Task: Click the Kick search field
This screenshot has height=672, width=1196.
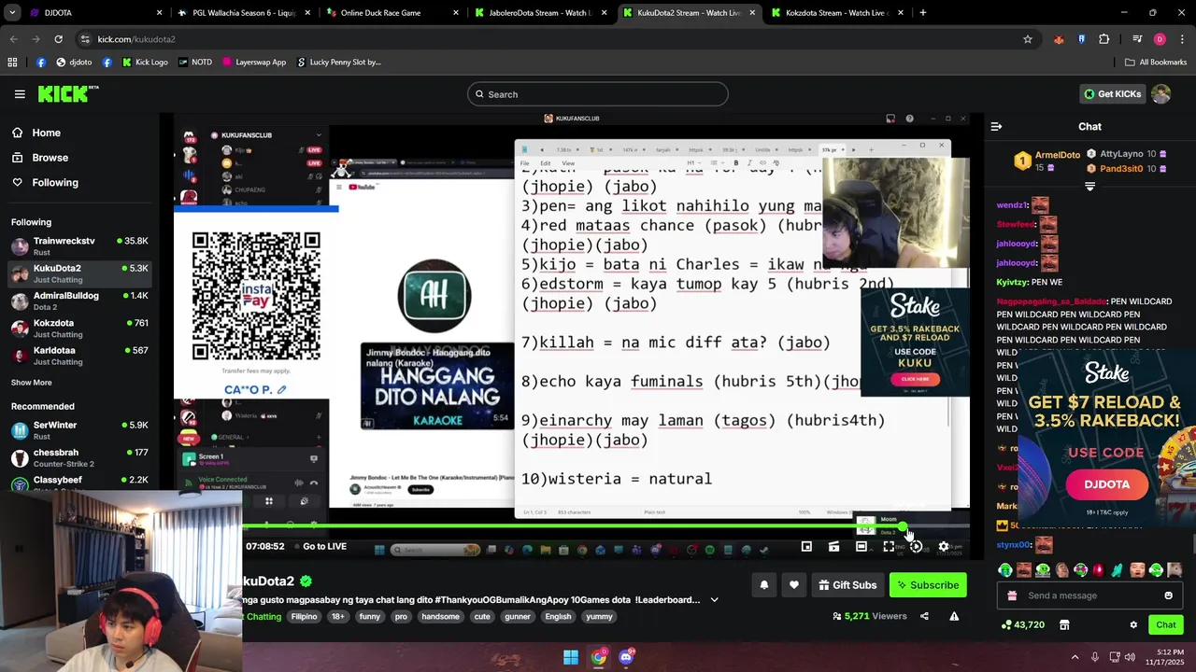Action: [x=598, y=94]
